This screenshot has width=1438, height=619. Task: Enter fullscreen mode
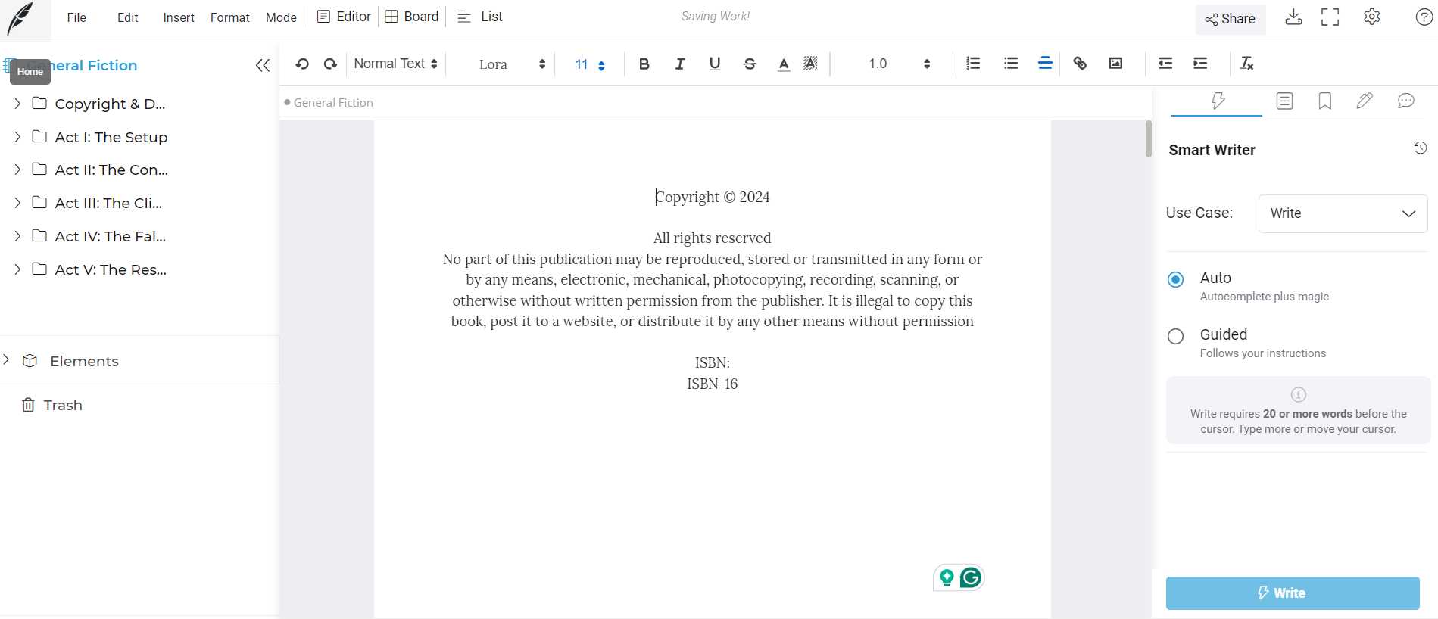1330,17
